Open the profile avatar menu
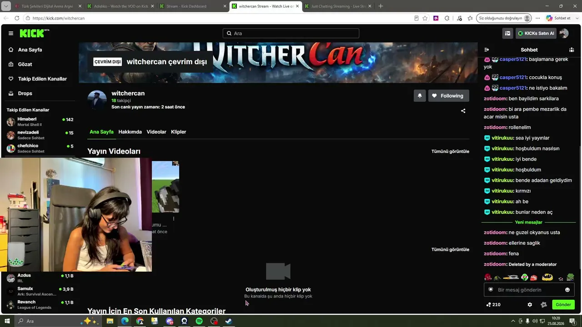 564,33
